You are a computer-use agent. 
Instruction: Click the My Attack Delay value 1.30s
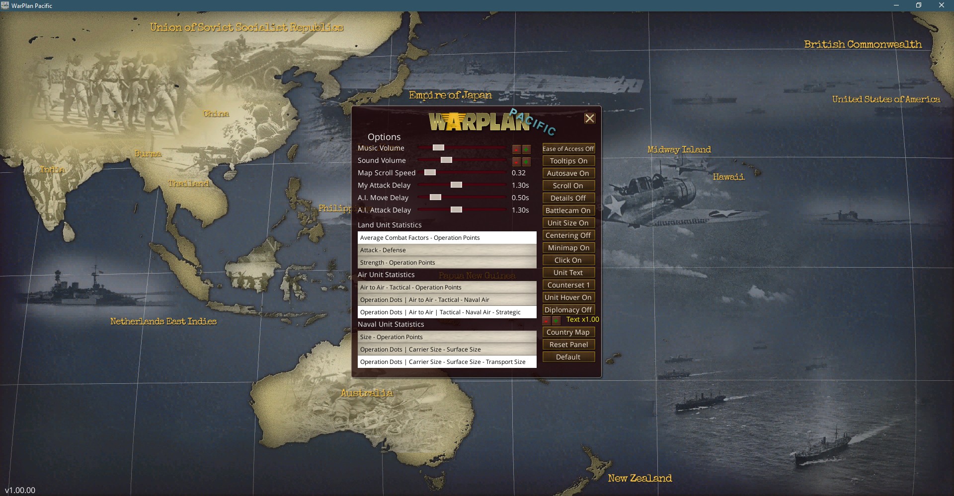click(520, 185)
